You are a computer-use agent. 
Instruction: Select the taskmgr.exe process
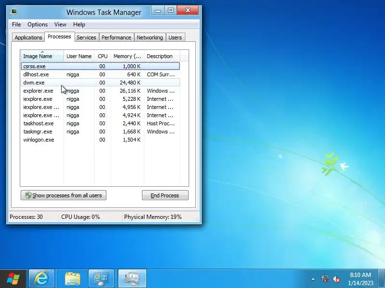[x=101, y=132]
